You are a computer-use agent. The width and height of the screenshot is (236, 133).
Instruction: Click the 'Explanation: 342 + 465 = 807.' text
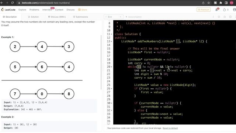coord(23,109)
